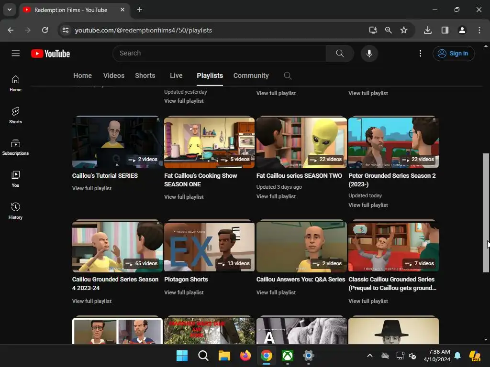Focus the YouTube search field
The height and width of the screenshot is (367, 490).
220,54
